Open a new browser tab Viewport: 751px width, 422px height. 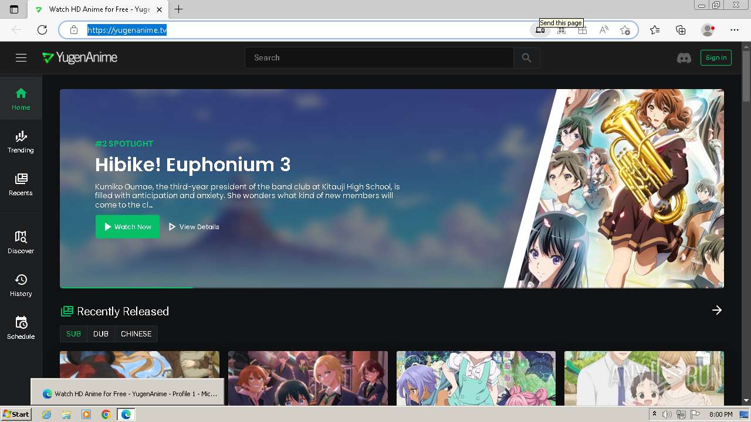(x=179, y=9)
